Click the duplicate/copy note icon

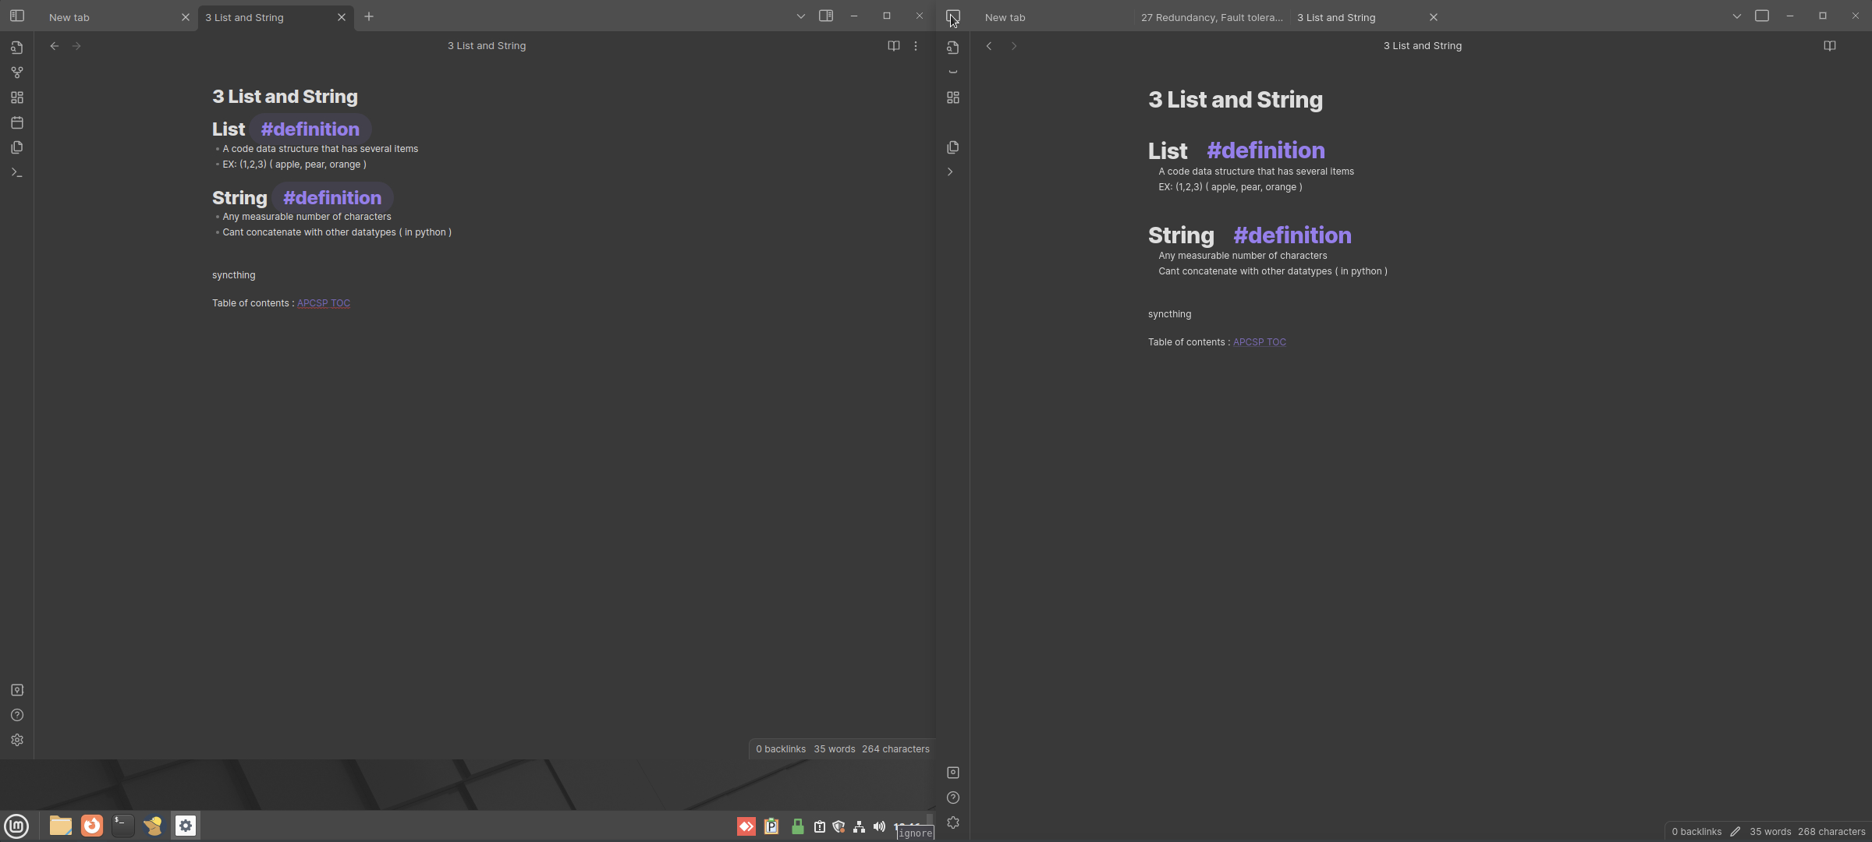tap(16, 147)
